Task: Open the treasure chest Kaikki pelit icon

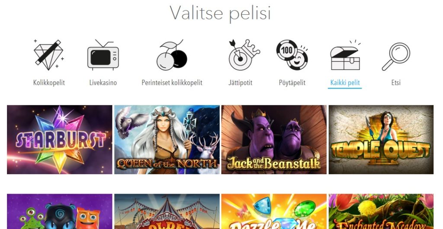Action: coord(345,56)
